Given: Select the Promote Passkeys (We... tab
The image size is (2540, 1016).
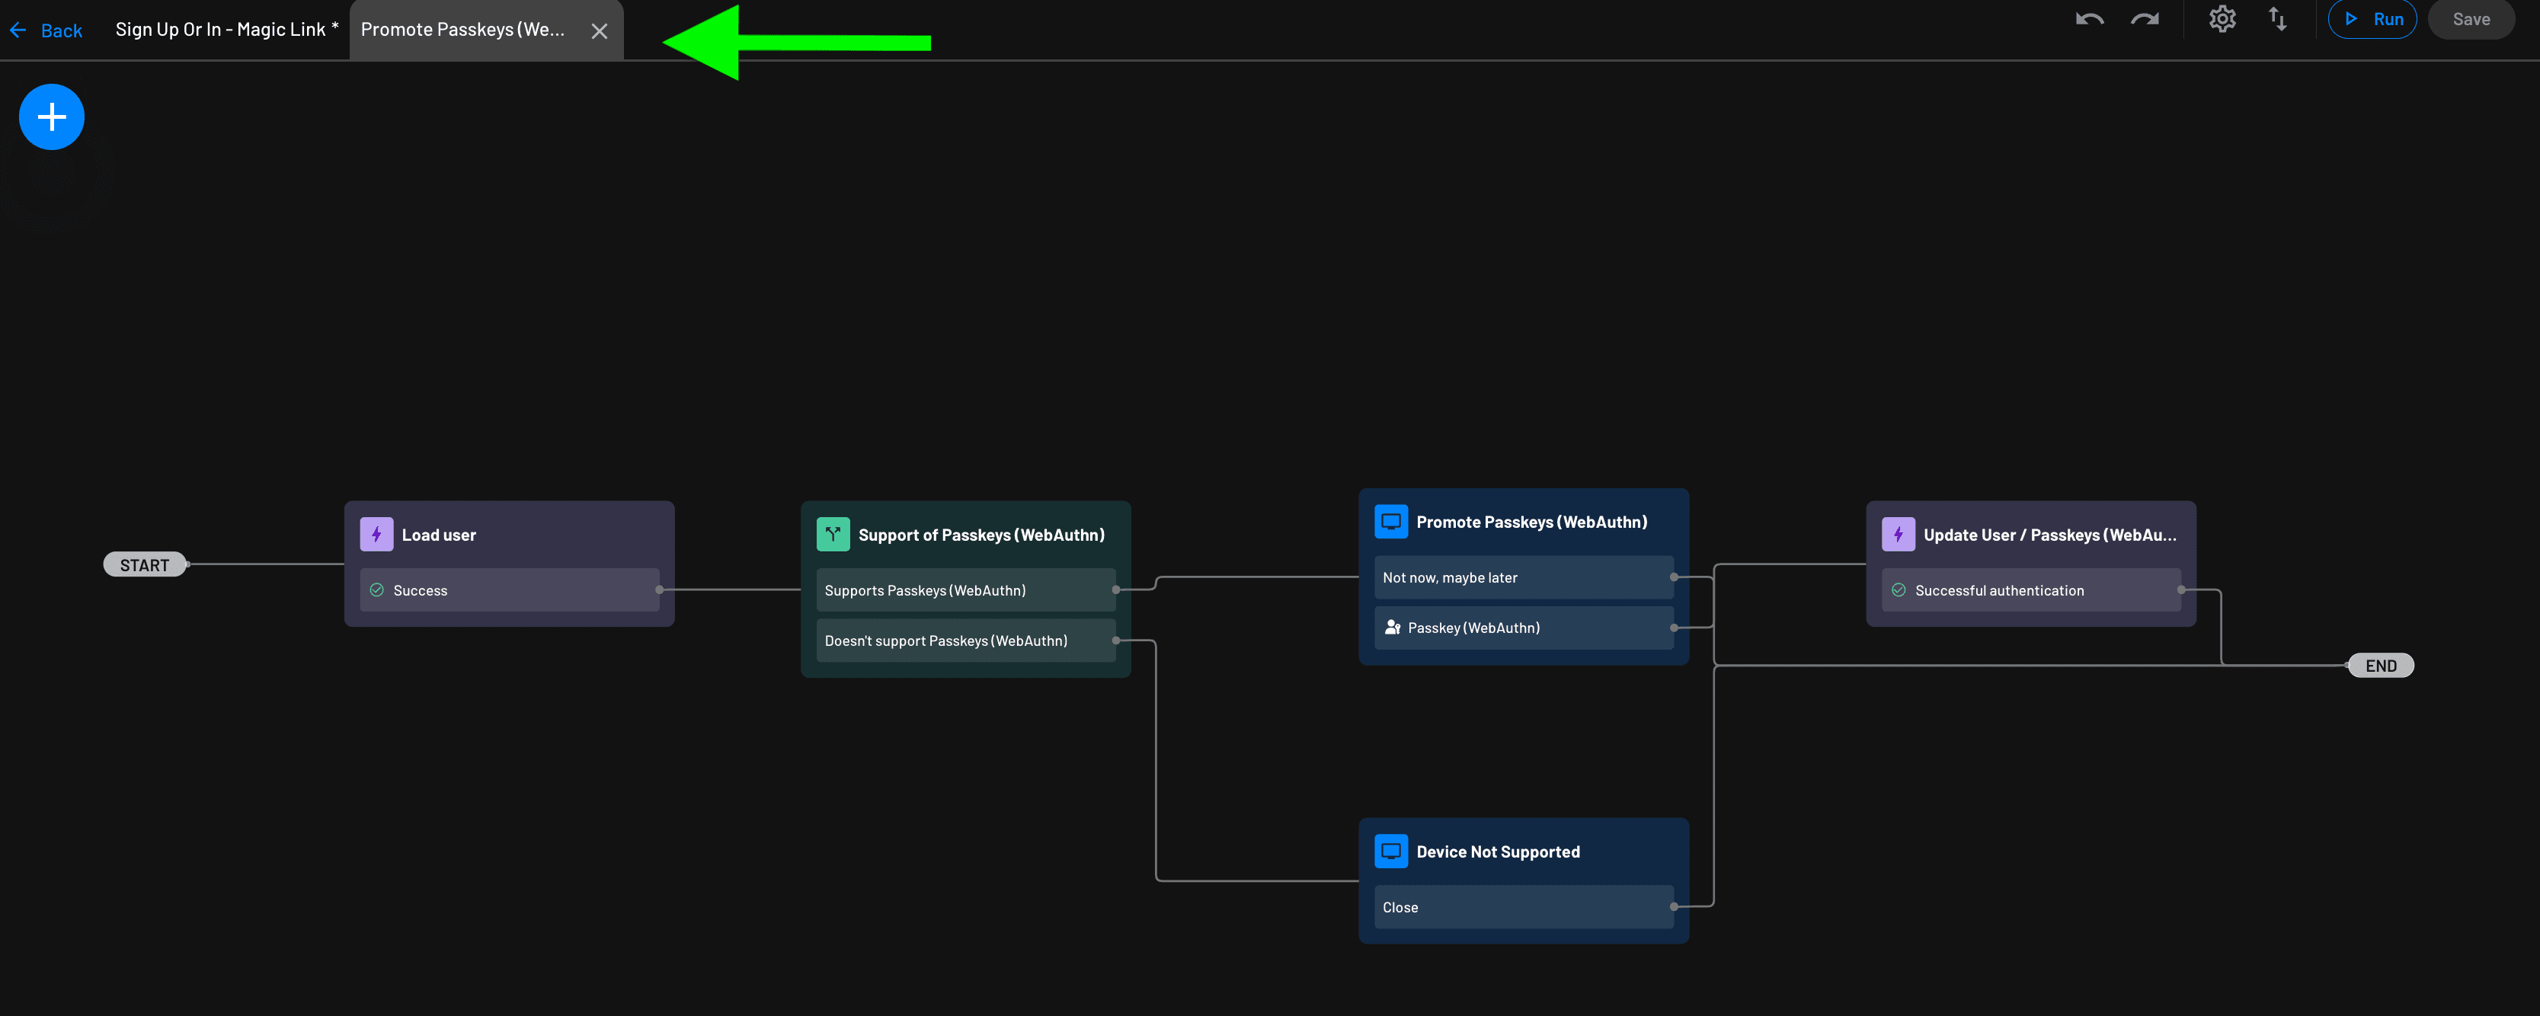Looking at the screenshot, I should [x=462, y=30].
